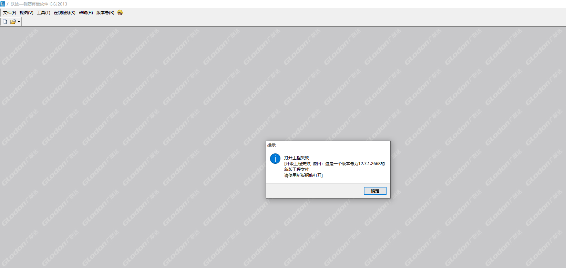566x268 pixels.
Task: Open the 在线服务(S) menu
Action: 64,13
